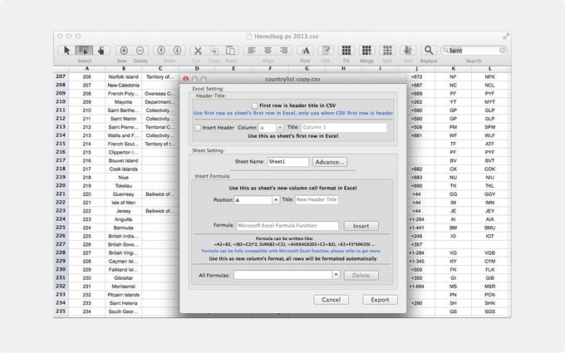Click the Split cells icon
The height and width of the screenshot is (353, 565).
tap(387, 51)
